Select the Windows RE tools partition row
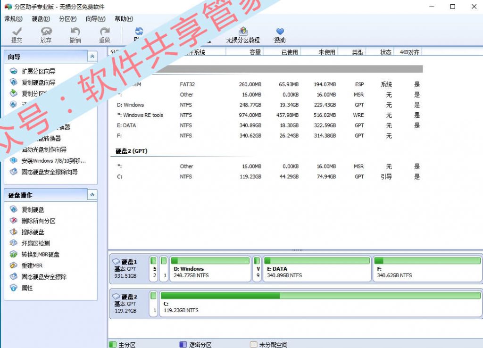 click(267, 115)
